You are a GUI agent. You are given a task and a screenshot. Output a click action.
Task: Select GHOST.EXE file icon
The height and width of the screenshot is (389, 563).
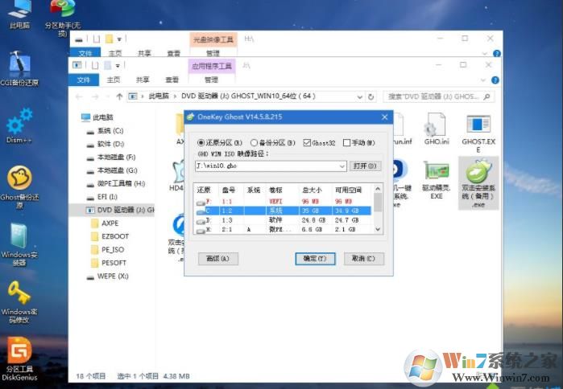[478, 133]
